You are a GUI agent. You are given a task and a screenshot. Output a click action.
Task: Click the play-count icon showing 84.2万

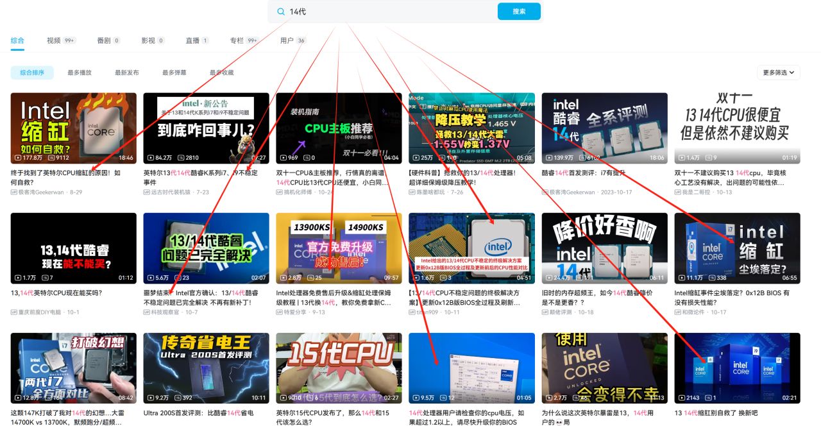tap(151, 157)
